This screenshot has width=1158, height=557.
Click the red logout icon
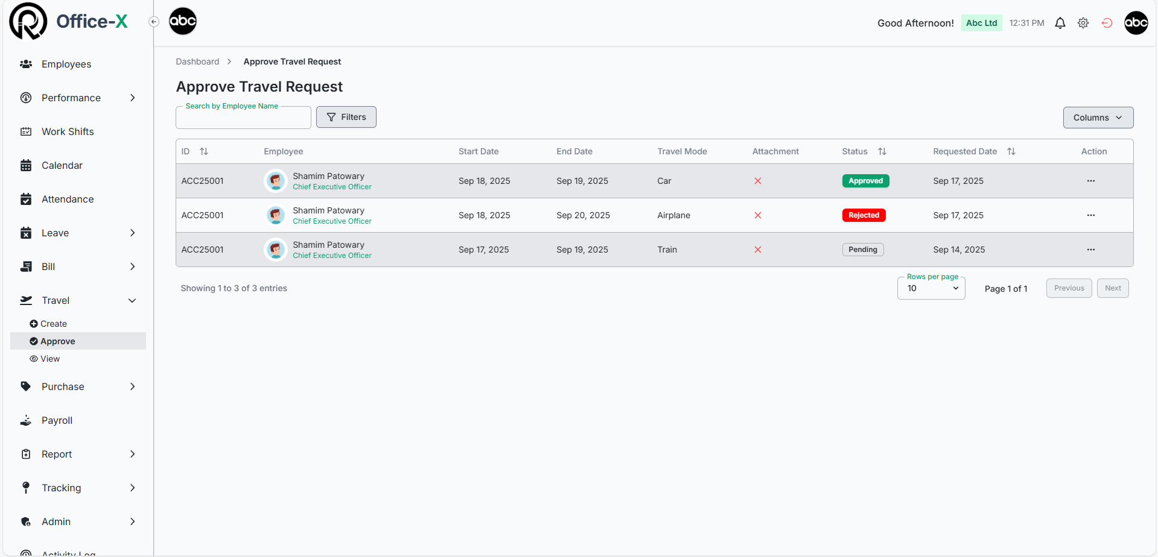pos(1107,23)
